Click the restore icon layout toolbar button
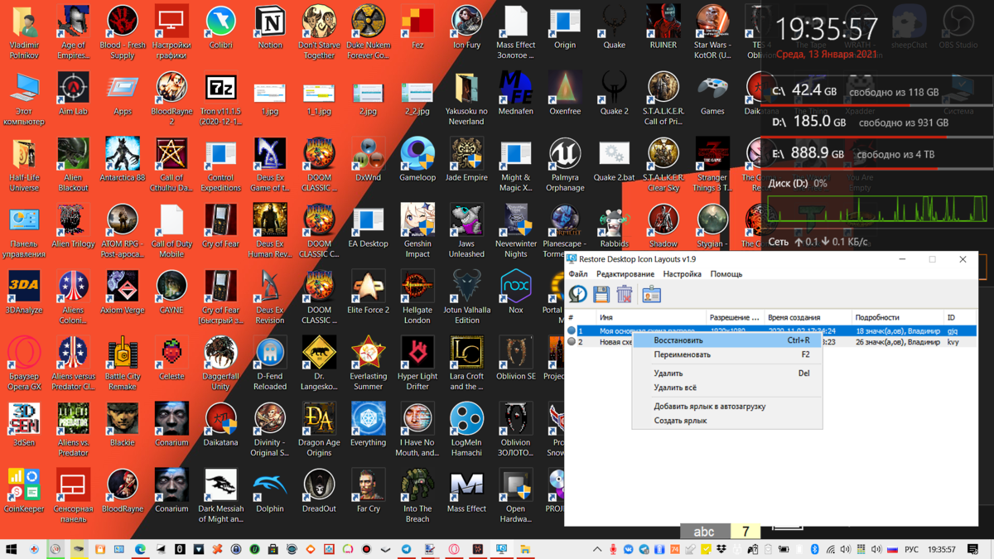The image size is (994, 559). point(578,294)
